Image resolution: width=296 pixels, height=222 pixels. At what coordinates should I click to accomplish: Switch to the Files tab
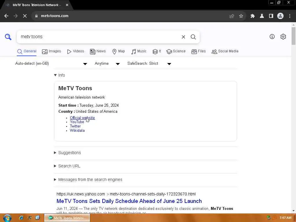click(x=198, y=51)
